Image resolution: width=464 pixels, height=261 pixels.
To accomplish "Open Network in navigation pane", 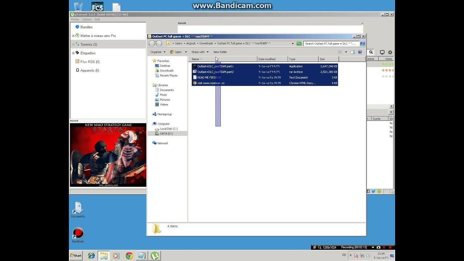I will 162,143.
